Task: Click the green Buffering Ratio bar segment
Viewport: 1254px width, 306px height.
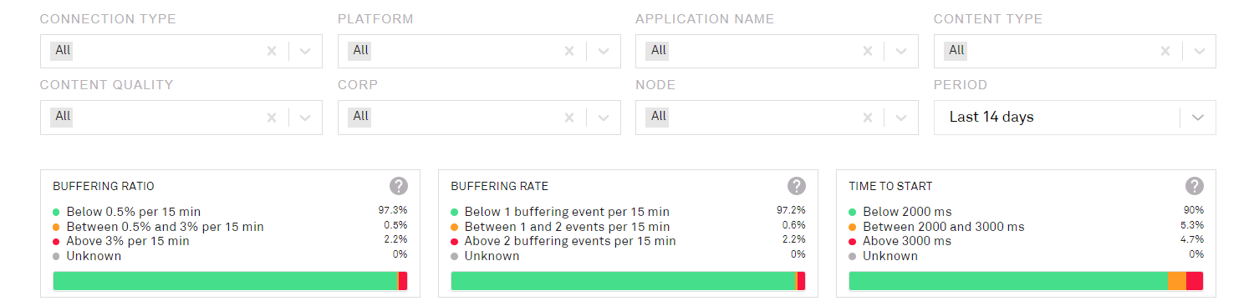Action: click(225, 281)
